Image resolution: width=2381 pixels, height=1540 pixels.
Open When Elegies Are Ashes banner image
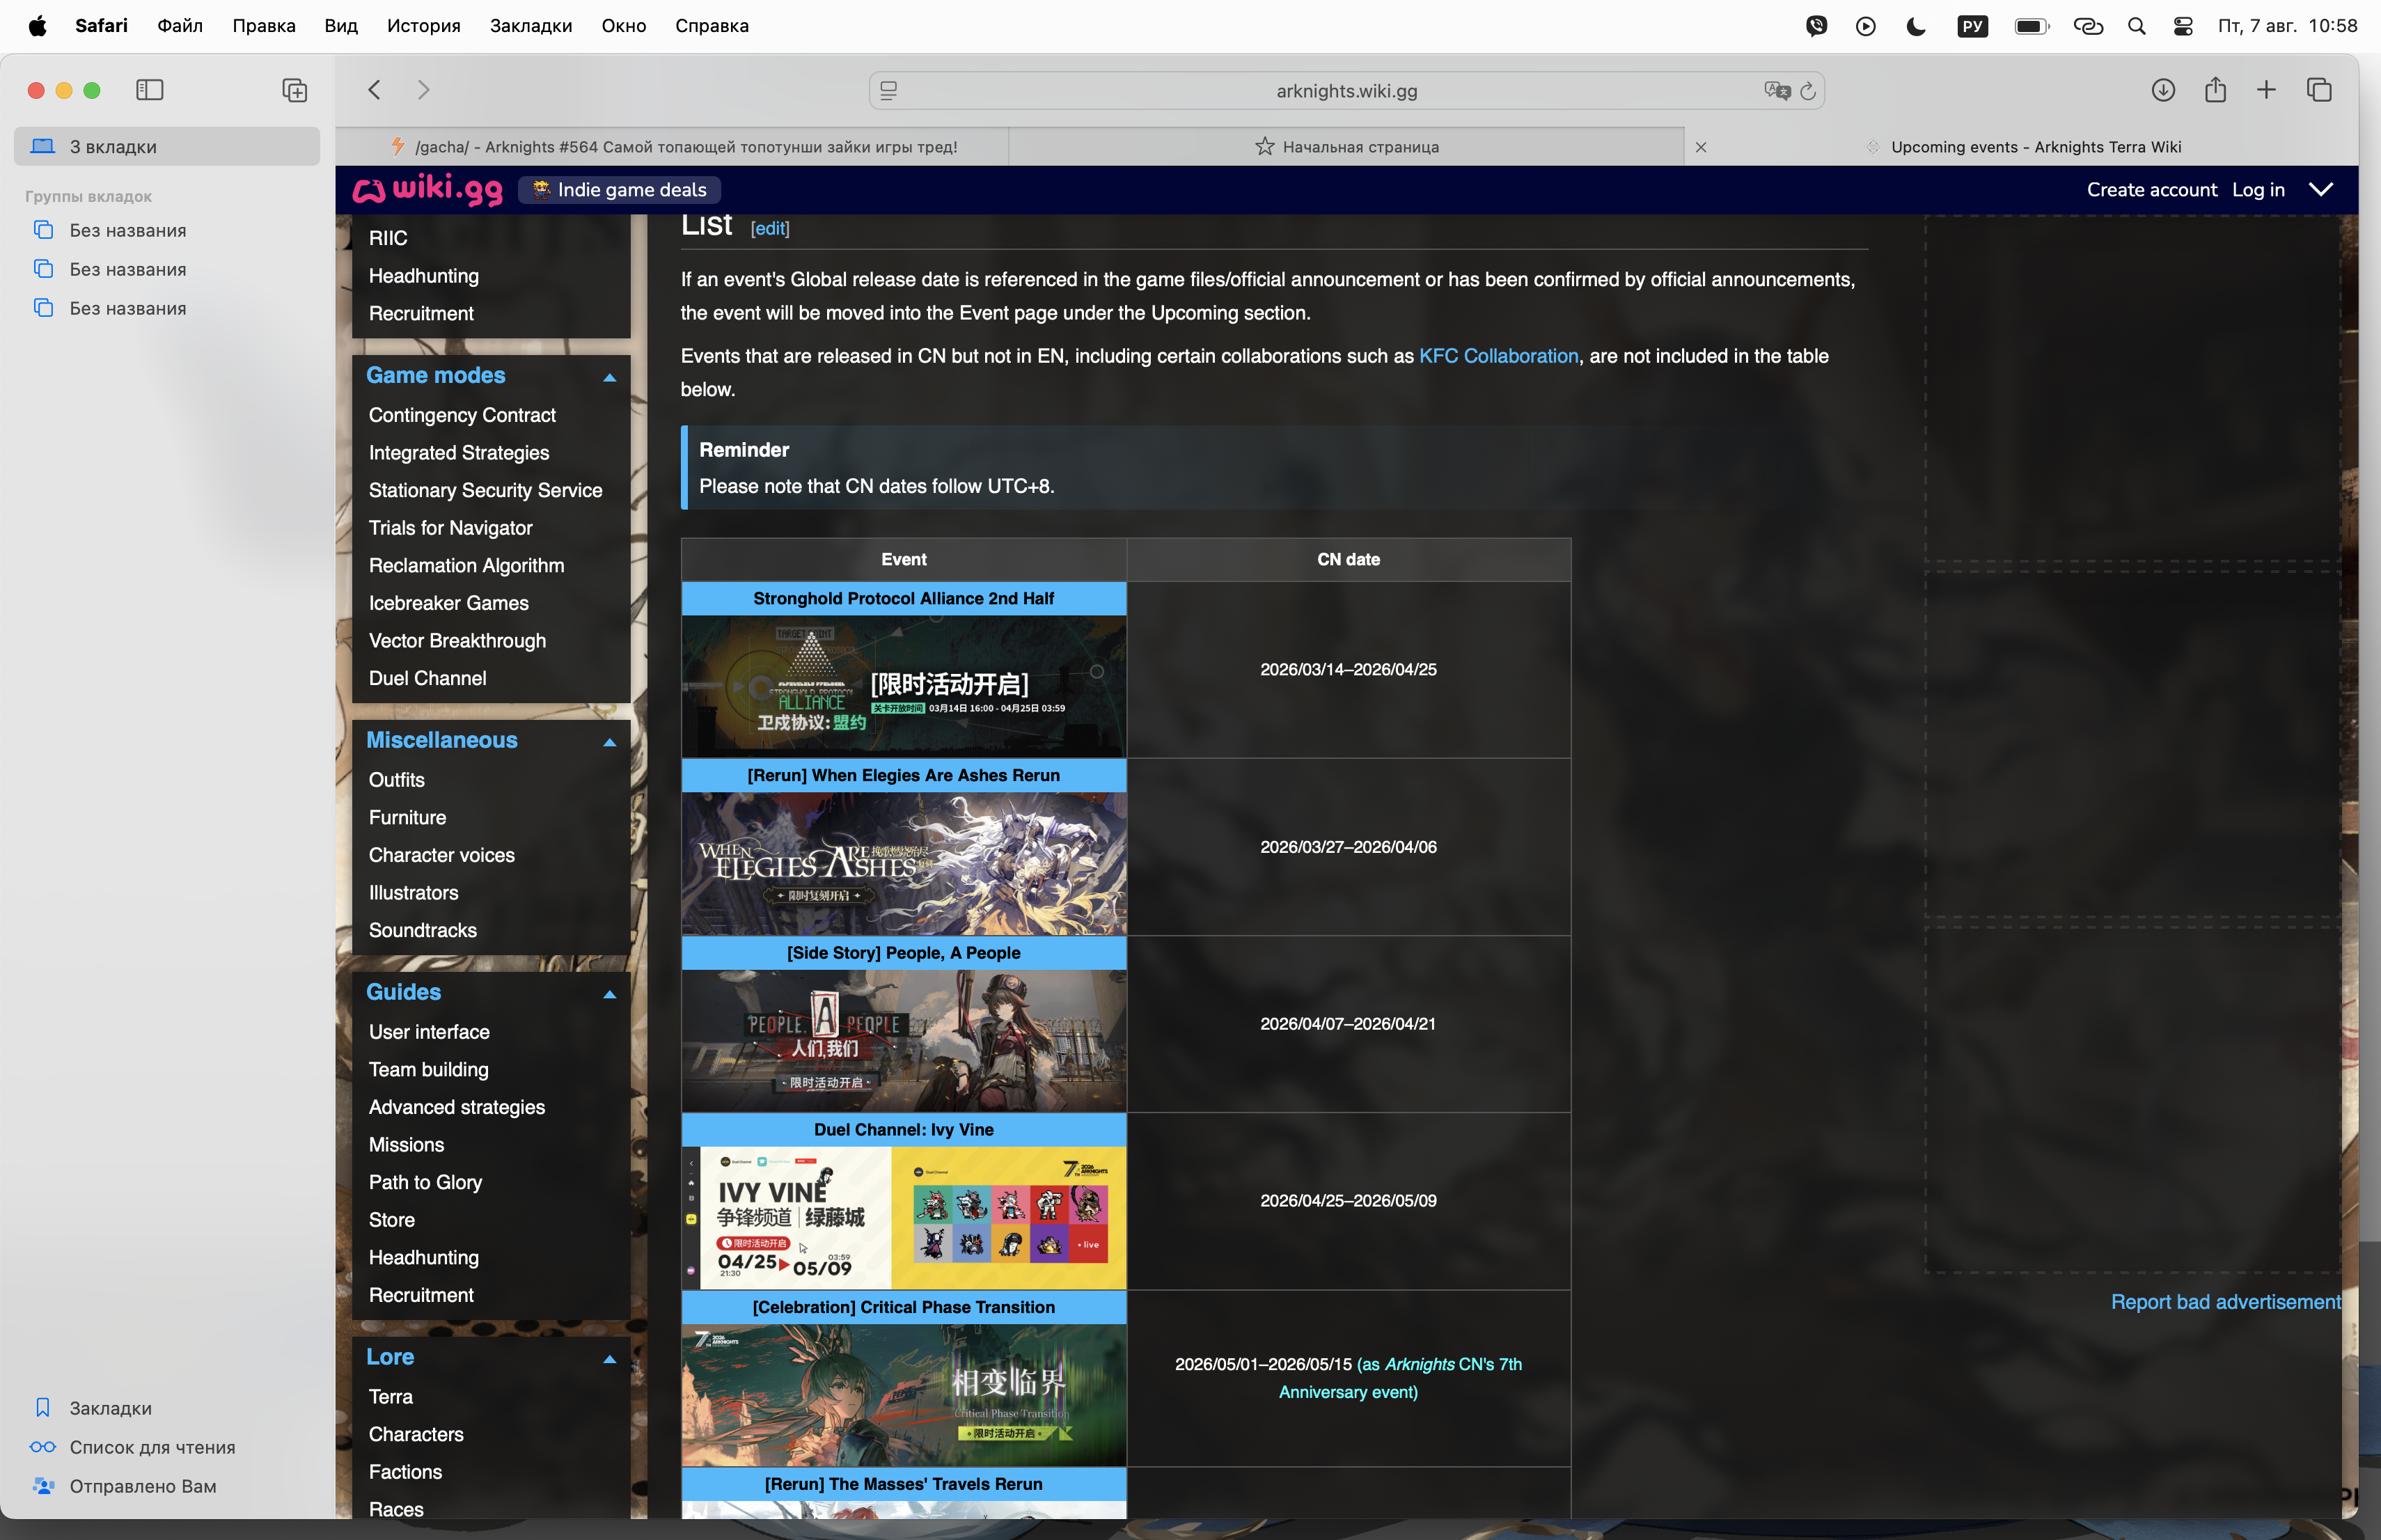(x=904, y=864)
